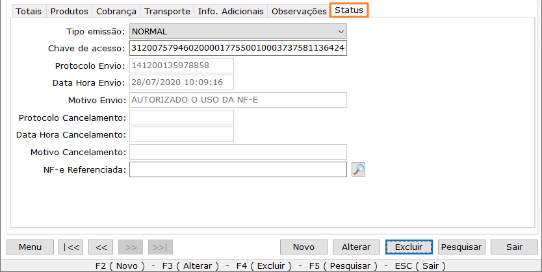Switch to the Transporte tab
This screenshot has width=542, height=272.
tap(168, 12)
